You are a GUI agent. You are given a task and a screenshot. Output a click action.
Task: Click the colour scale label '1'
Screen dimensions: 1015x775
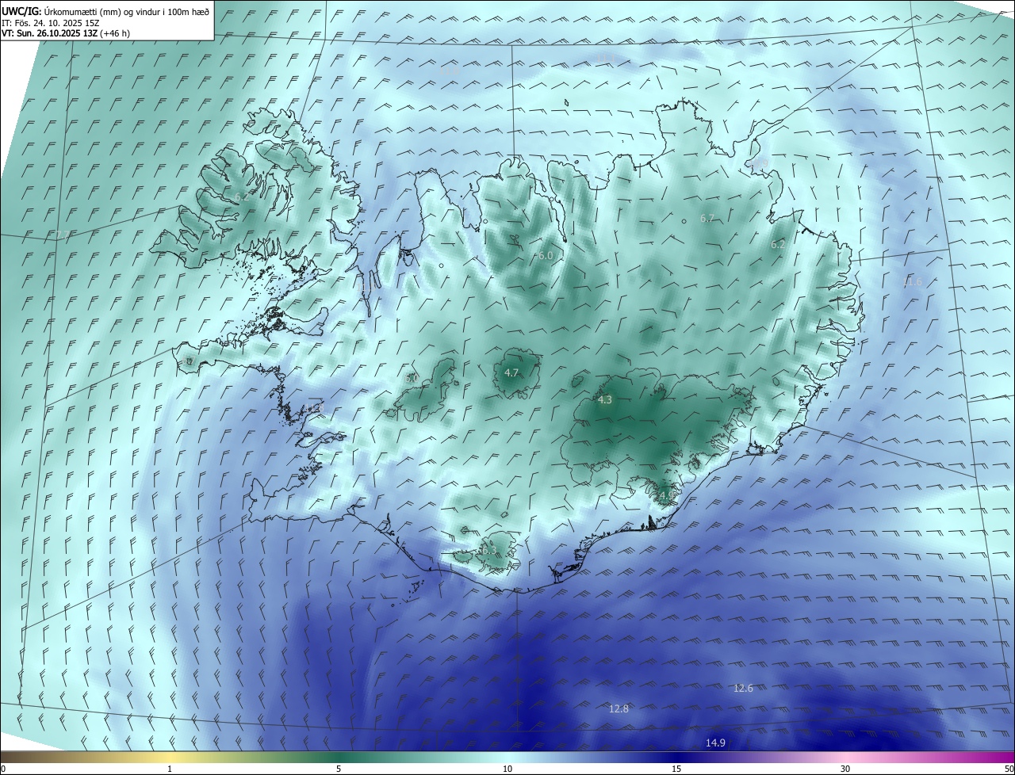coord(170,769)
